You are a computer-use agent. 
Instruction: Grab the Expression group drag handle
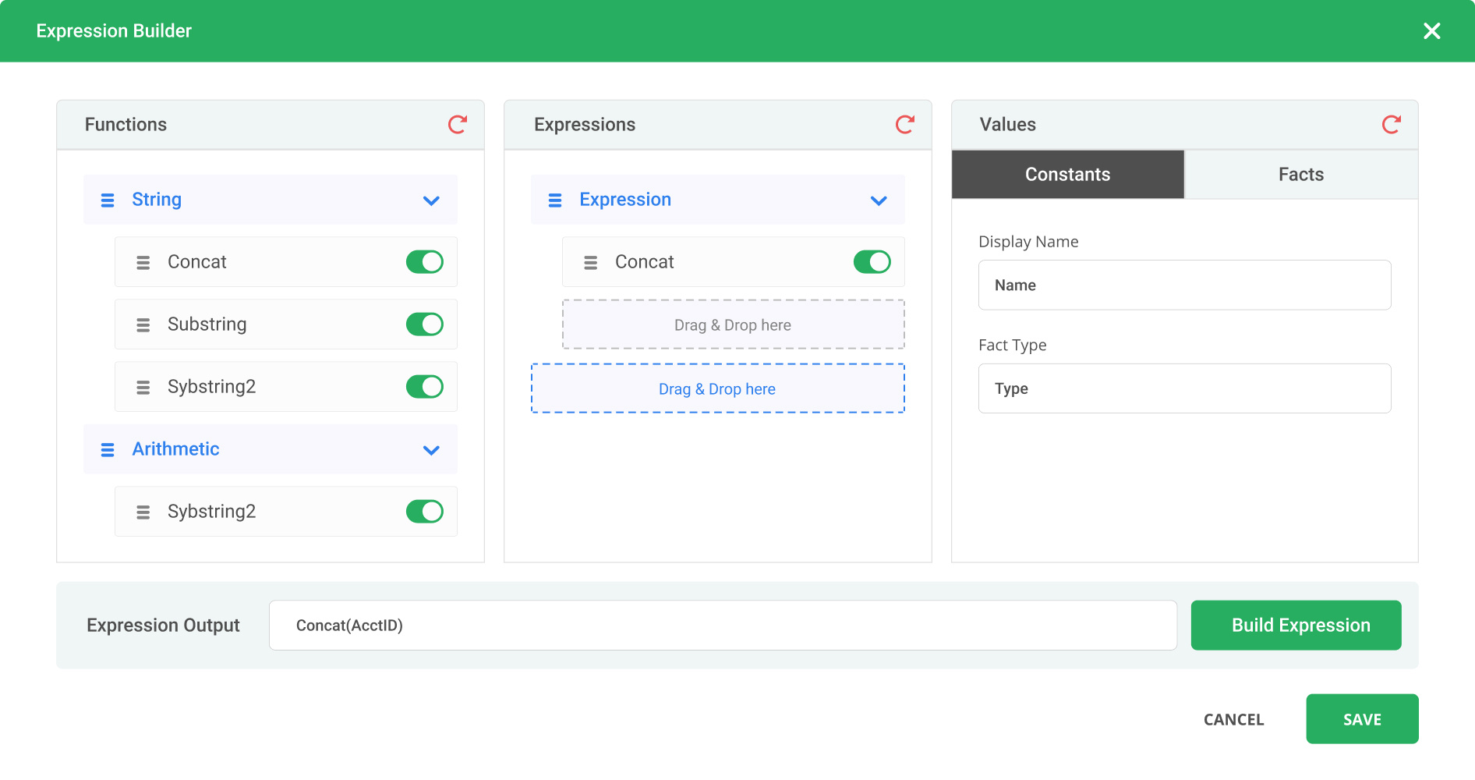tap(555, 200)
